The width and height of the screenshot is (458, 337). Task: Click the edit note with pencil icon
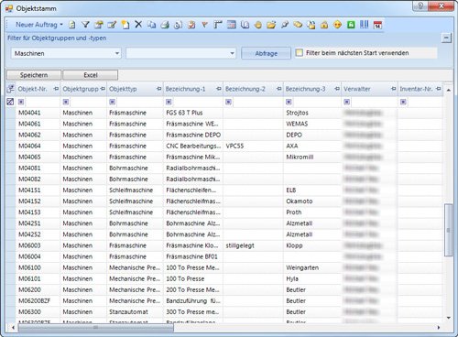pos(112,25)
